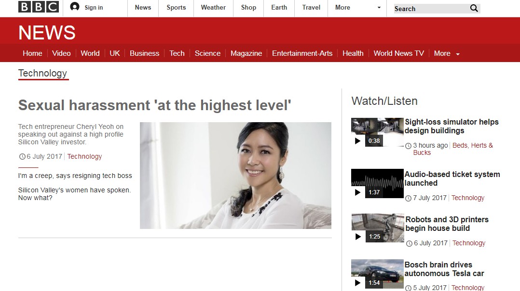520x291 pixels.
Task: Click the Beds, Herts & Bucks tag
Action: 453,149
